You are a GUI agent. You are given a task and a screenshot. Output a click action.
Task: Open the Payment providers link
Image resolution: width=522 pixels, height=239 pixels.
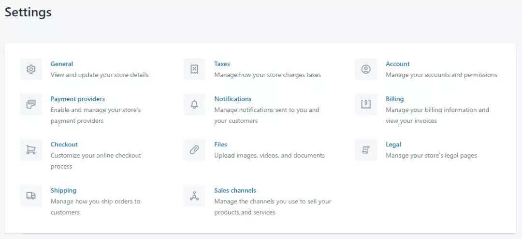click(78, 99)
